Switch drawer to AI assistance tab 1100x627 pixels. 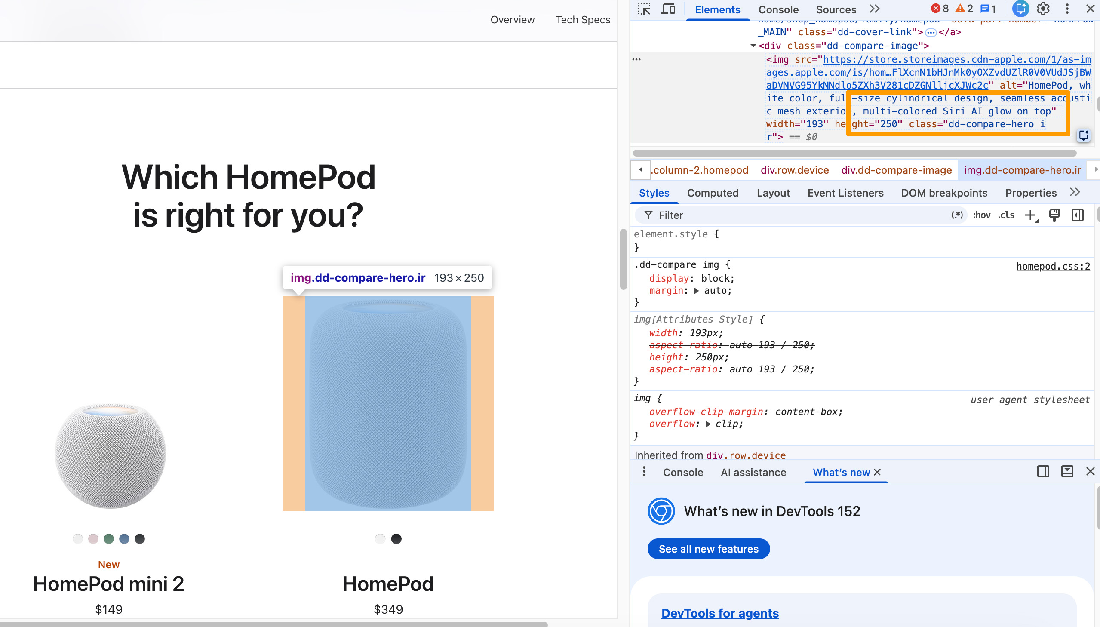click(x=753, y=473)
